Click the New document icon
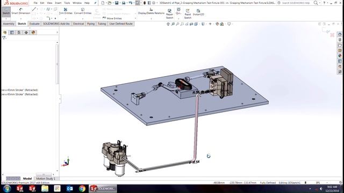Viewport: 344px width, 193px height. click(103, 3)
